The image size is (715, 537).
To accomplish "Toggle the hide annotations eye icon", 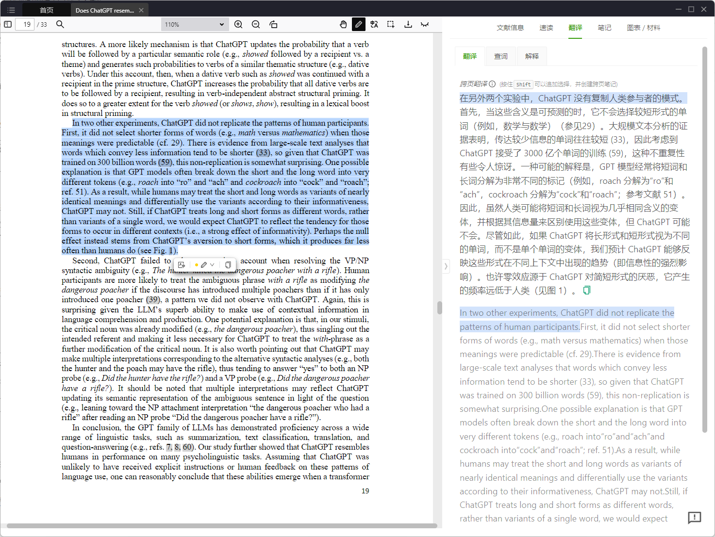I will pos(425,24).
